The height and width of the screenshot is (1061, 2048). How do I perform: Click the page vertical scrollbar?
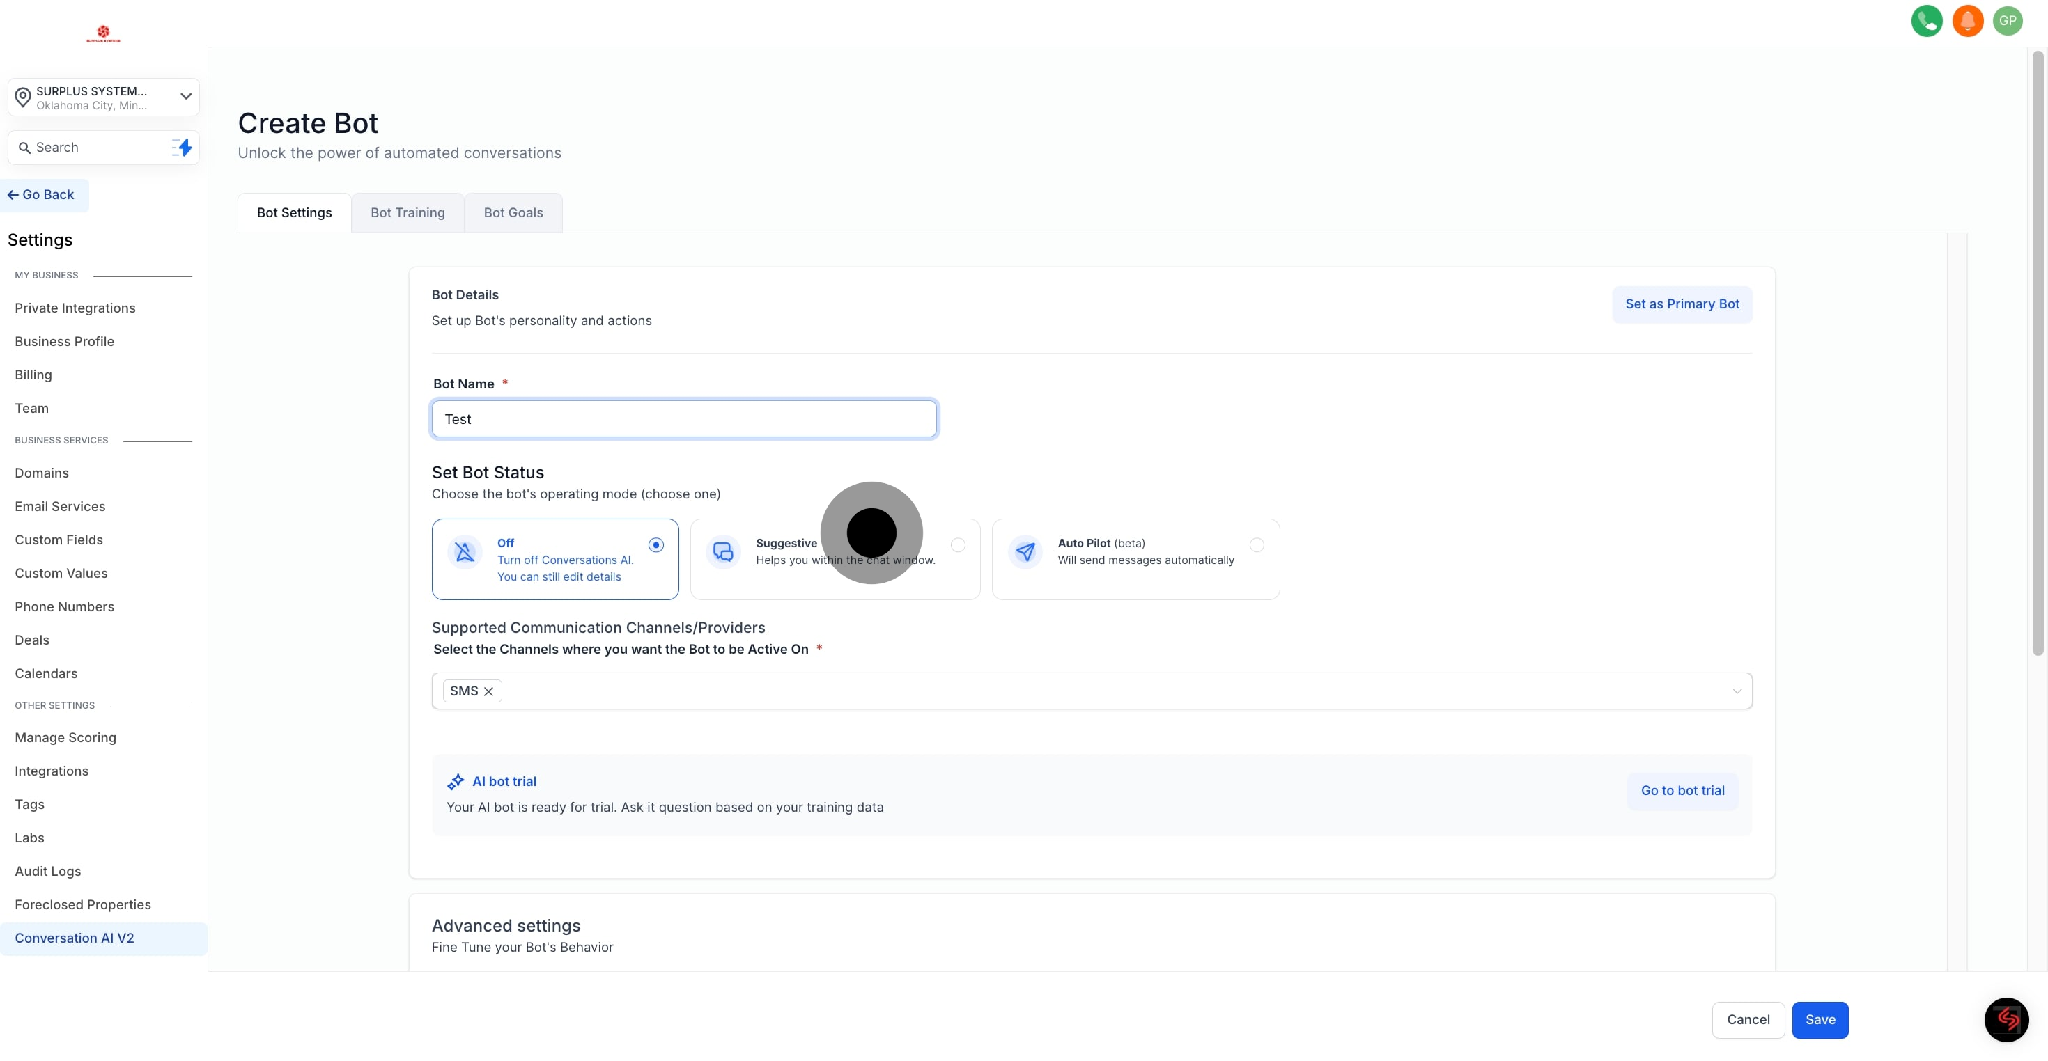[x=2037, y=354]
